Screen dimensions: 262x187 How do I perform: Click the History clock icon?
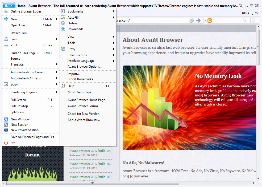point(63,23)
